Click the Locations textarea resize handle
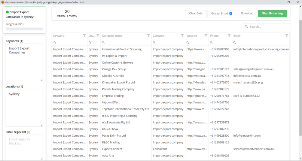This screenshot has height=161, width=302. (x=41, y=126)
